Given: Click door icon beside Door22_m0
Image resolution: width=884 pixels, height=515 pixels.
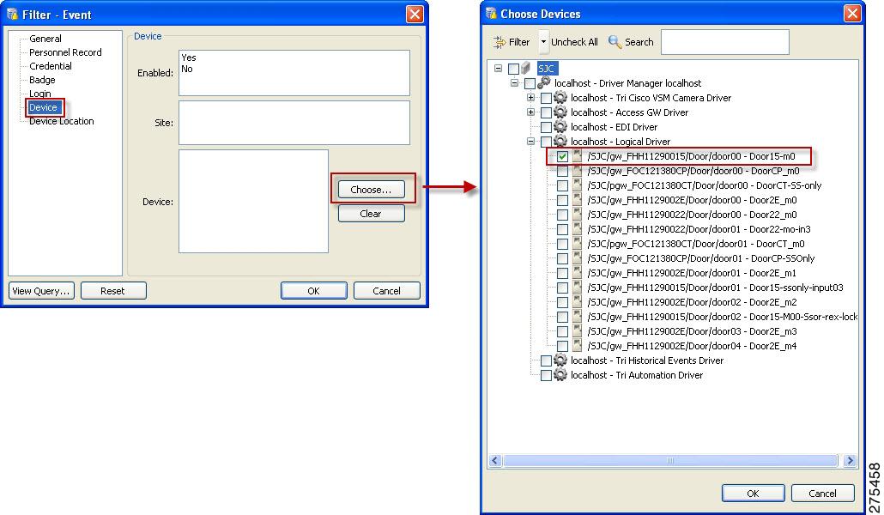Looking at the screenshot, I should (x=577, y=215).
